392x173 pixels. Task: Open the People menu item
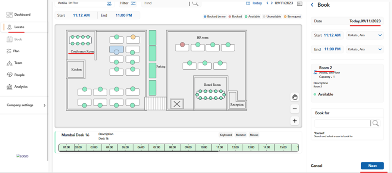coord(19,75)
